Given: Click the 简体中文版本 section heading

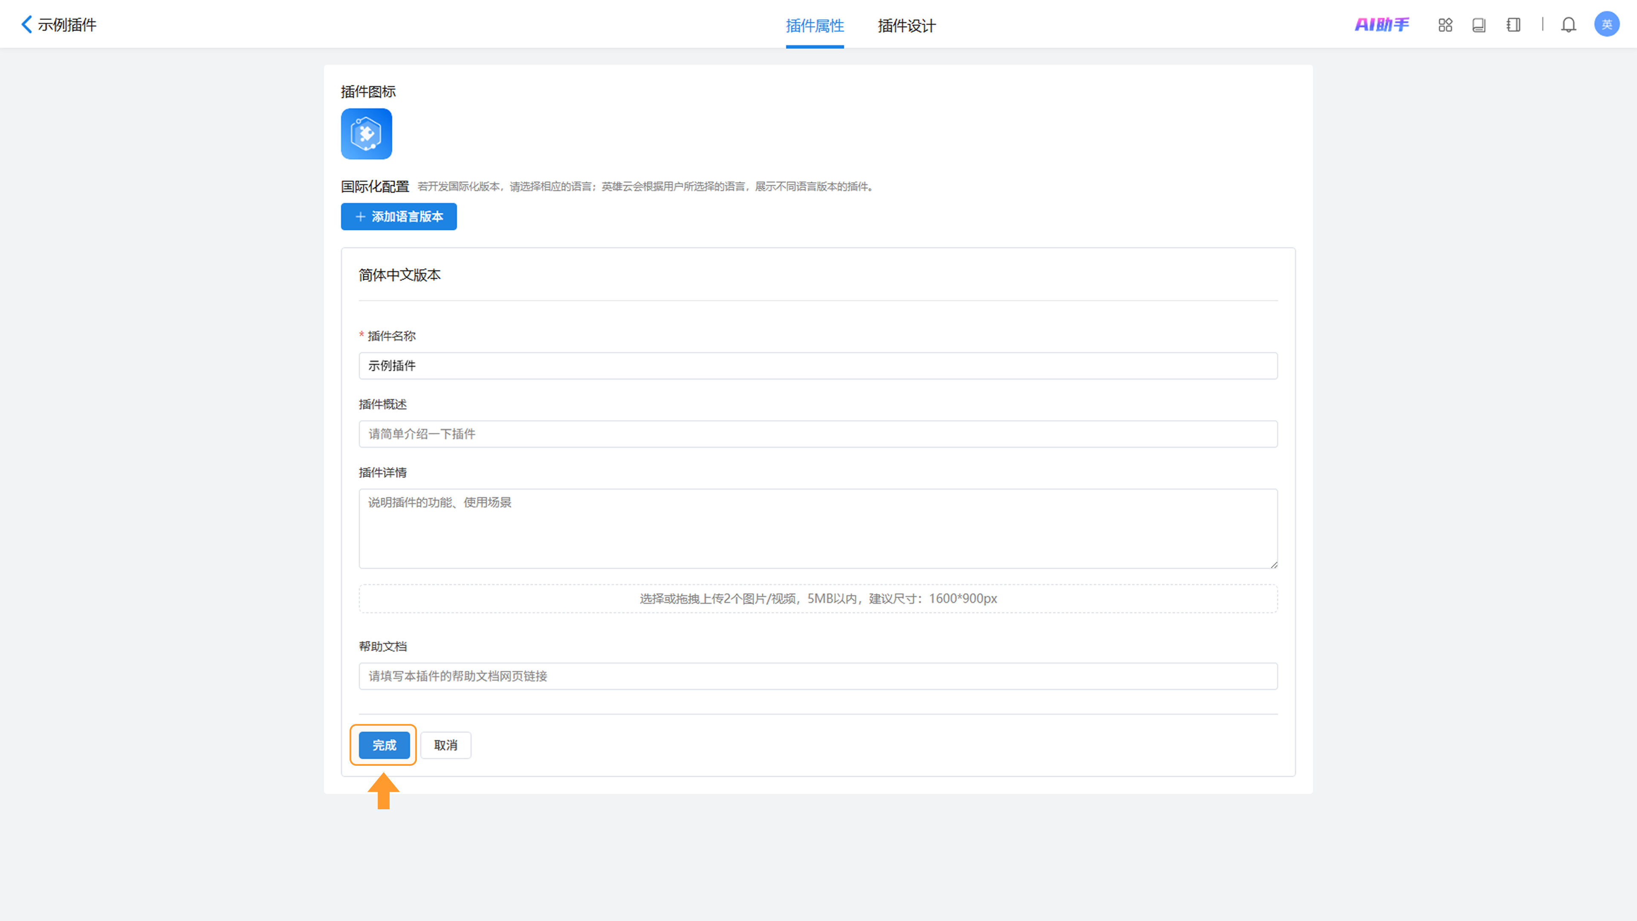Looking at the screenshot, I should (x=399, y=275).
